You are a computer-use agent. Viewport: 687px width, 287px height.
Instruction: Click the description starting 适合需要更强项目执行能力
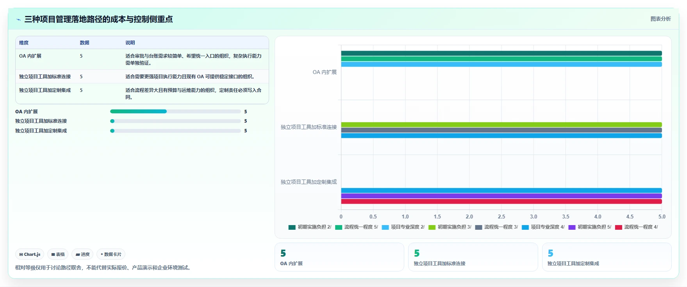[191, 77]
